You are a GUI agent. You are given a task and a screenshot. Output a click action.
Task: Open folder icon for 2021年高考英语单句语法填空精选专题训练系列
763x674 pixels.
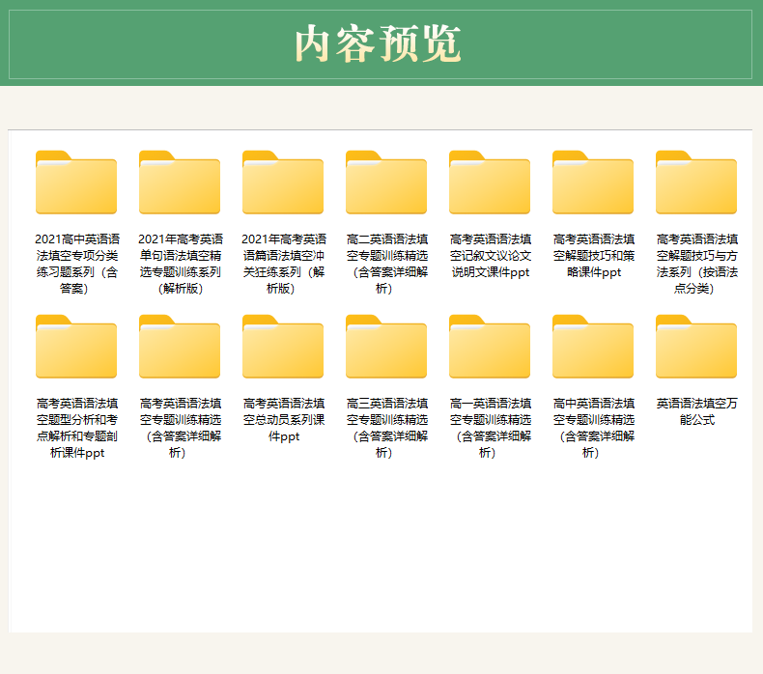[180, 182]
